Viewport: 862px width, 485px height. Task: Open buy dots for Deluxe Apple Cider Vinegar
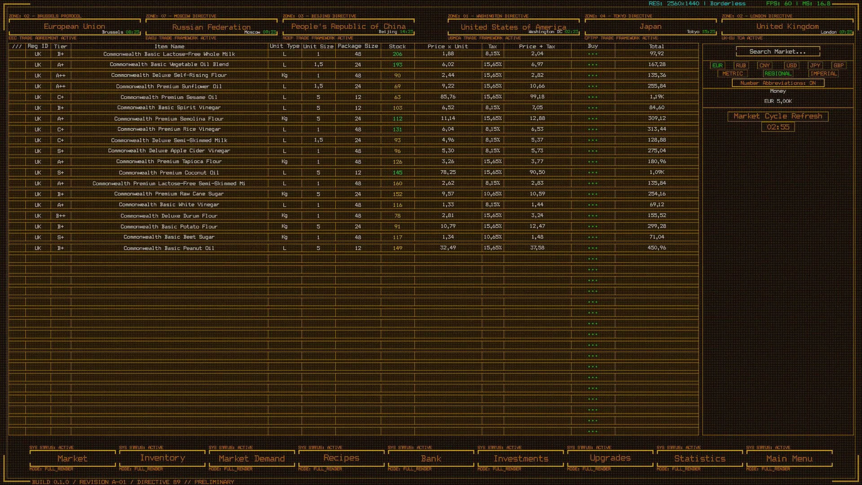point(593,151)
